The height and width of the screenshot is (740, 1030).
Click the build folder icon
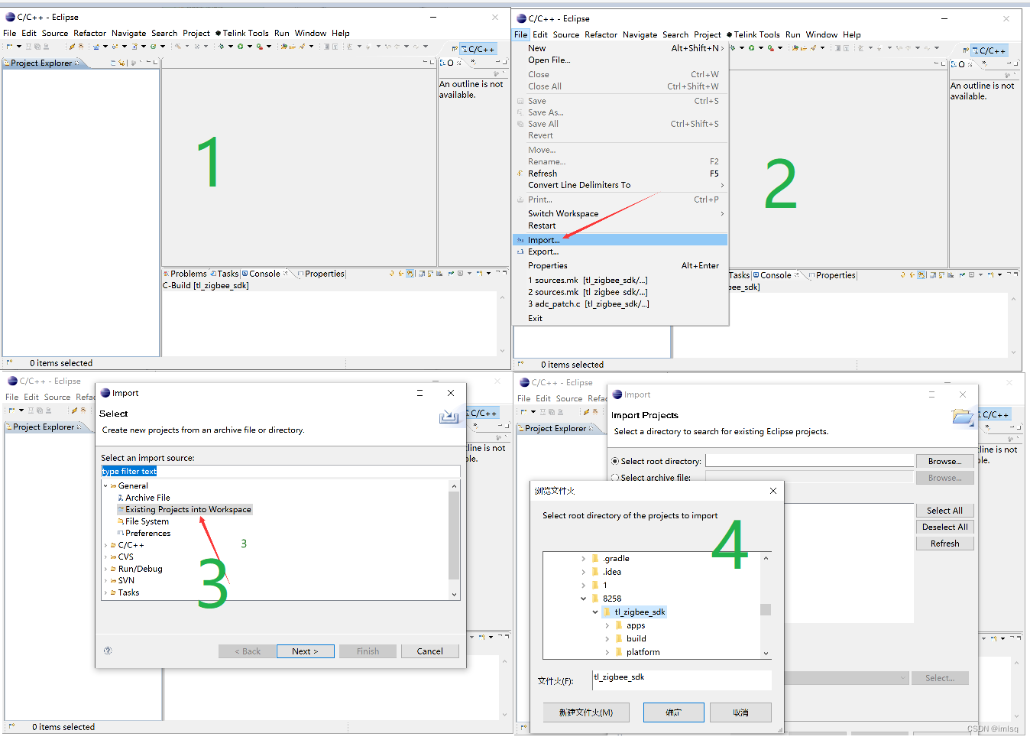click(619, 638)
